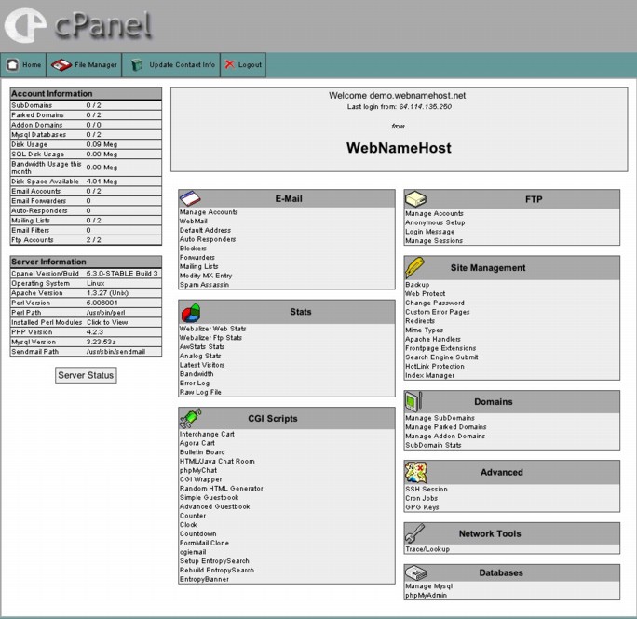
Task: Click the Domains section icon
Action: click(414, 402)
